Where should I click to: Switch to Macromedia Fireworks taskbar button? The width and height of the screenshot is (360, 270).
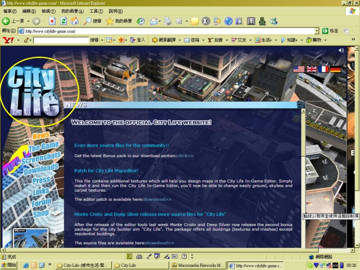(198, 265)
